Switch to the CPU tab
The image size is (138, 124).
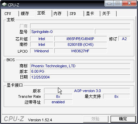[11, 14]
